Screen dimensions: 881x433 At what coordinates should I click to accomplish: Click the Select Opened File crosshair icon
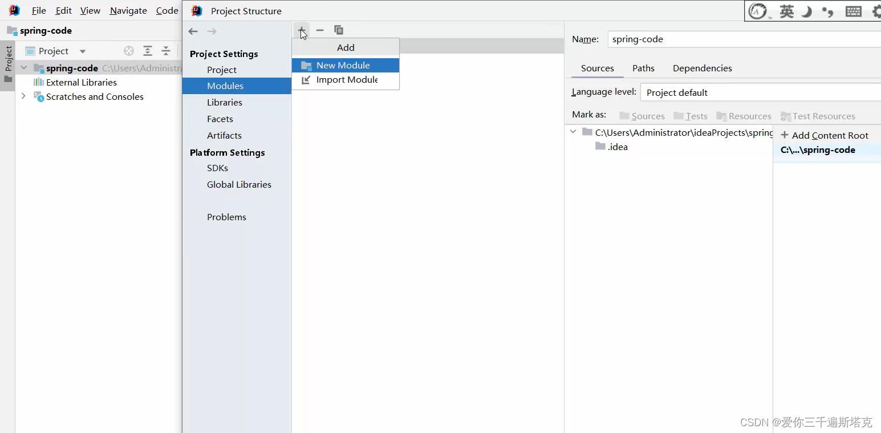tap(129, 51)
